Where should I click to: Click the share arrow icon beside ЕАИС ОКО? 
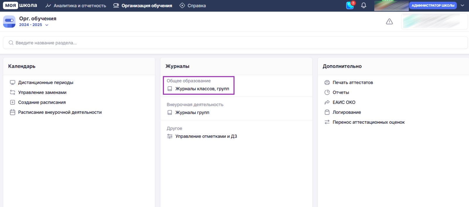click(x=327, y=102)
